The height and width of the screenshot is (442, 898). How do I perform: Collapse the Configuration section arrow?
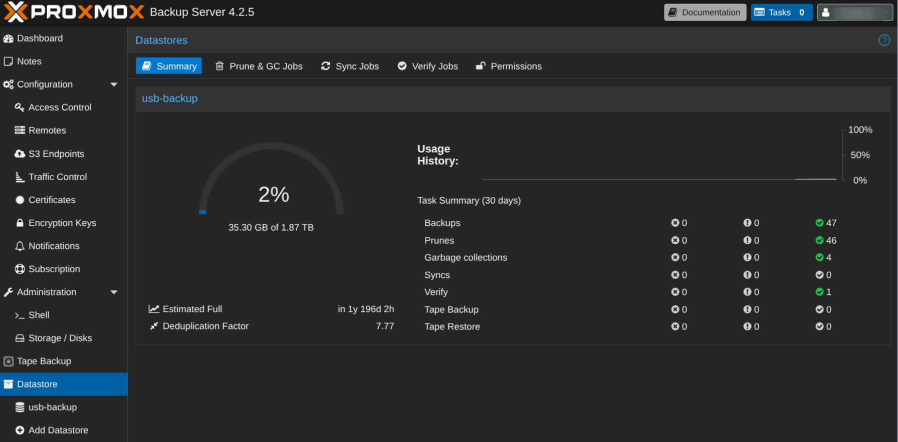pyautogui.click(x=114, y=85)
